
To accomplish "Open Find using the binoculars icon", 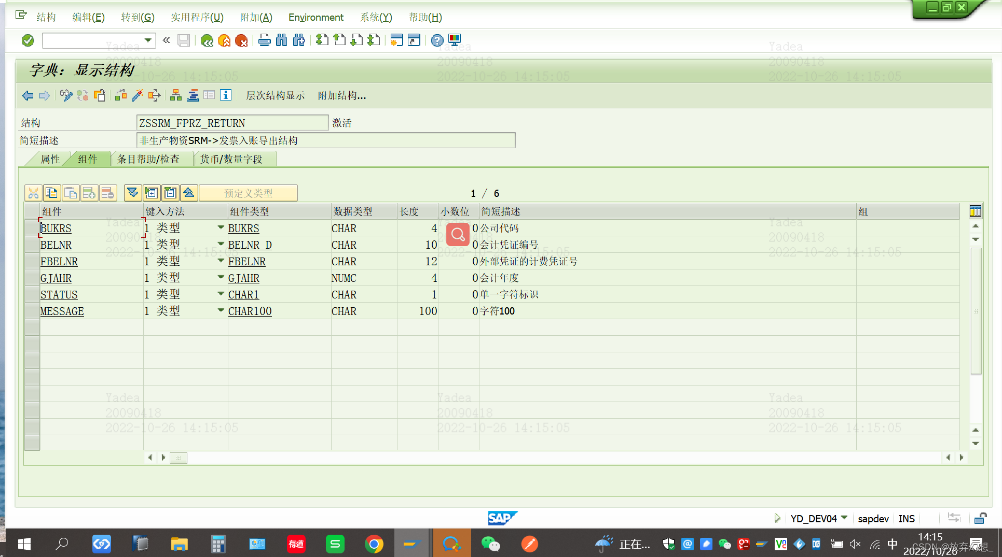I will pyautogui.click(x=282, y=40).
